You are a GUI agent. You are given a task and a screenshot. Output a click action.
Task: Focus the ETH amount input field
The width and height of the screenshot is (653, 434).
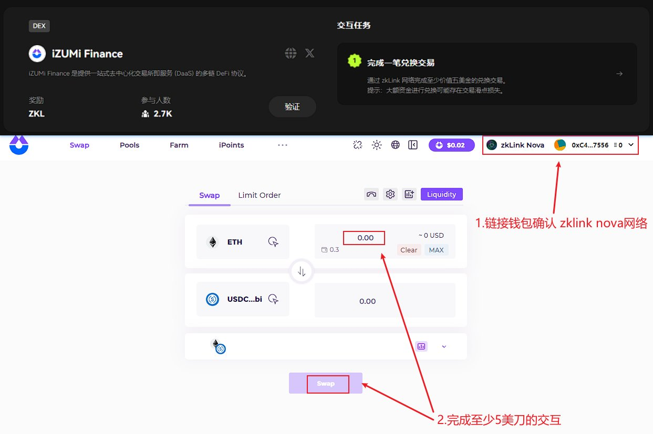[365, 238]
